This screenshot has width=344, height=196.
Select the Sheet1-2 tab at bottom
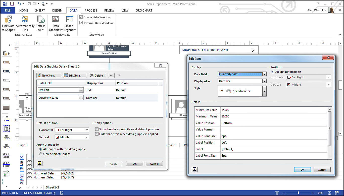pos(53,187)
